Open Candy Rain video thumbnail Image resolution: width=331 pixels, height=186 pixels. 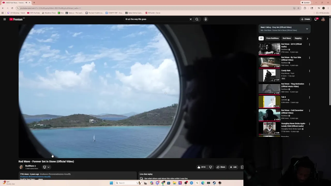269,75
